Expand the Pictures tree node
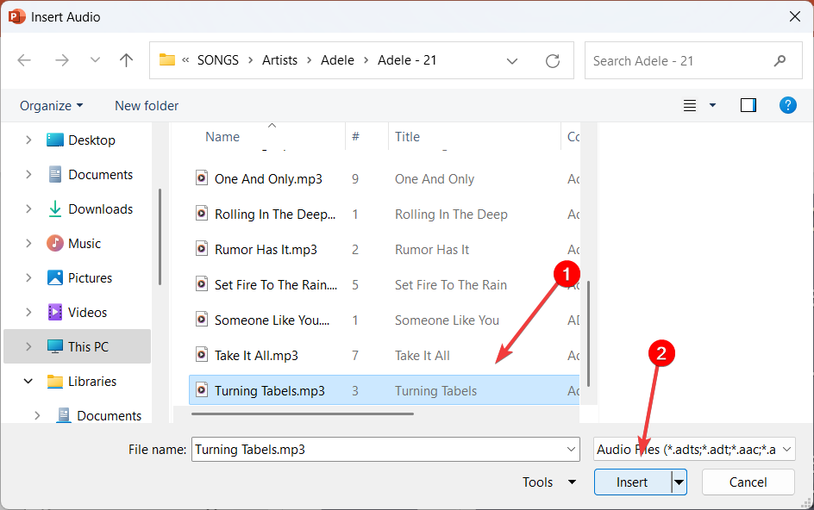The height and width of the screenshot is (510, 814). pyautogui.click(x=28, y=278)
